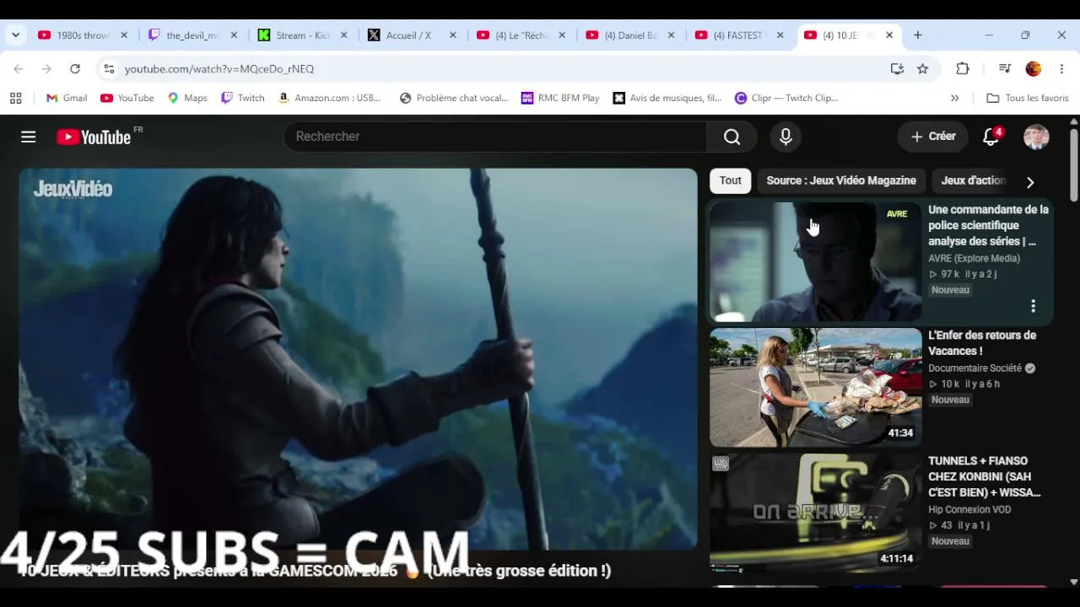Open the police scientifique video thumbnail
Viewport: 1080px width, 607px height.
(816, 261)
